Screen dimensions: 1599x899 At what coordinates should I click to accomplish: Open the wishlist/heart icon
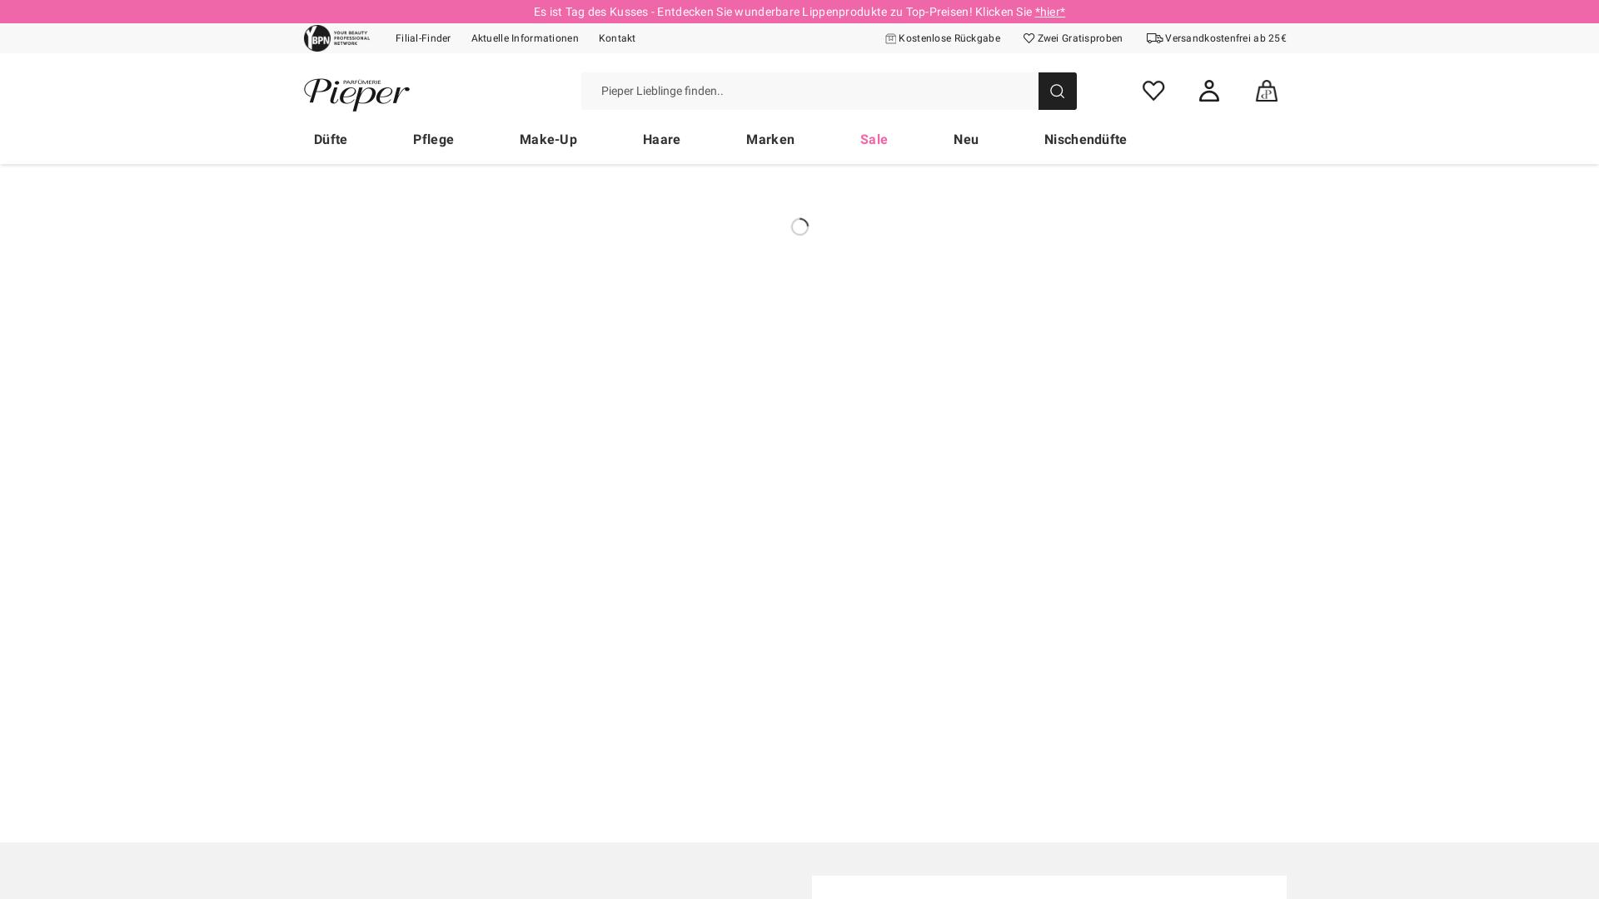1153,90
